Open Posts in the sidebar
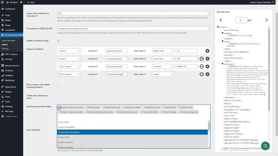The image size is (278, 156). [7, 16]
